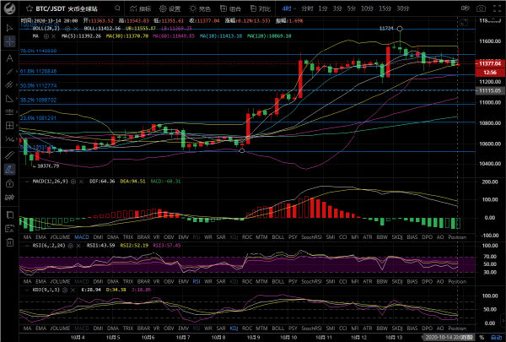Click the 2020-10-14 20:00 date label on time axis

tap(449, 338)
